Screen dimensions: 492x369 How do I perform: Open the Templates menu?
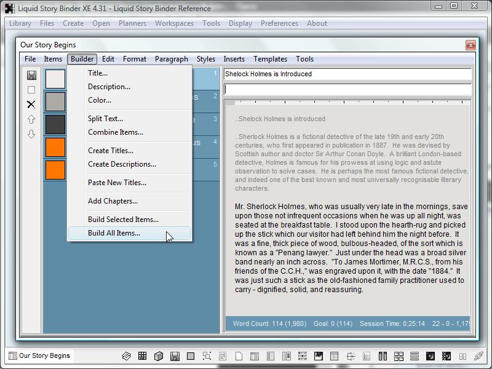[x=270, y=59]
